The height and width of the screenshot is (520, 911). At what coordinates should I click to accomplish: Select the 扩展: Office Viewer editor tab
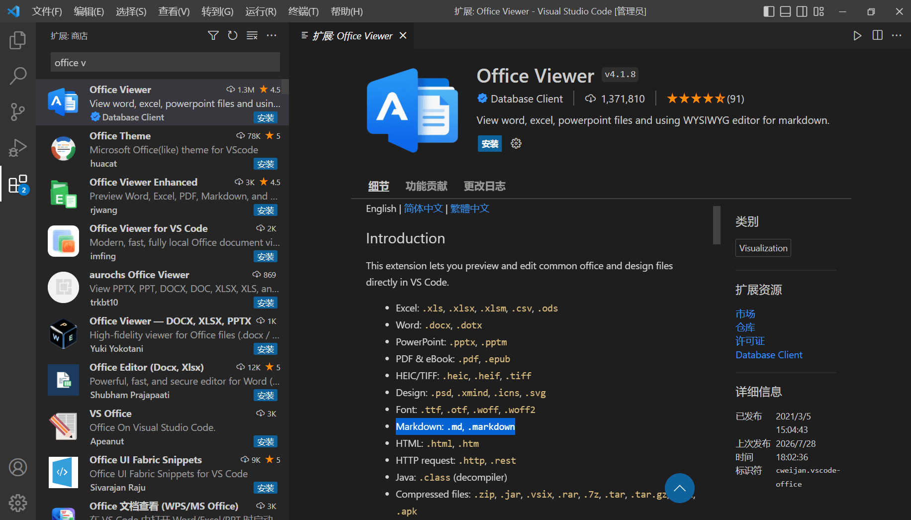(353, 35)
